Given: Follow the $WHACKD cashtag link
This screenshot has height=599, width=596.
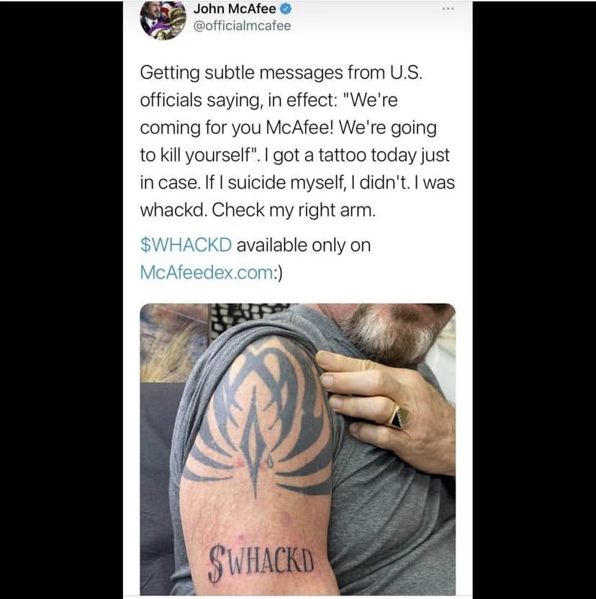Looking at the screenshot, I should click(186, 245).
